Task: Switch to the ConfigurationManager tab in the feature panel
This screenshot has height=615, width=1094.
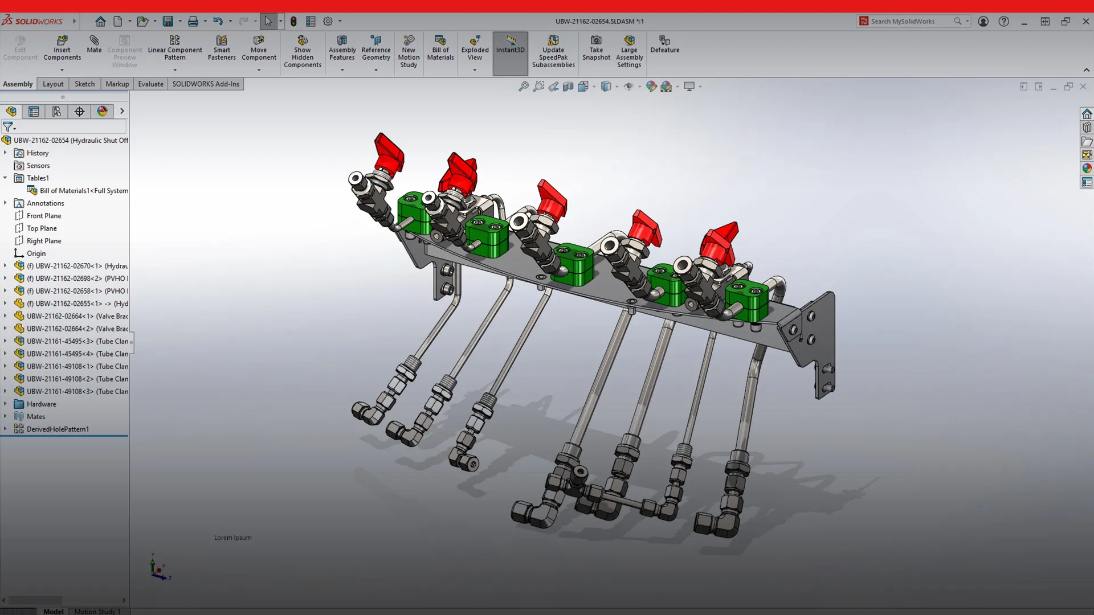Action: [56, 111]
